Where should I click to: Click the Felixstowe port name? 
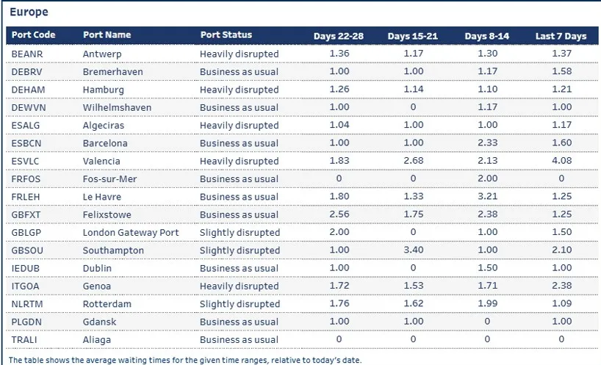pyautogui.click(x=108, y=214)
